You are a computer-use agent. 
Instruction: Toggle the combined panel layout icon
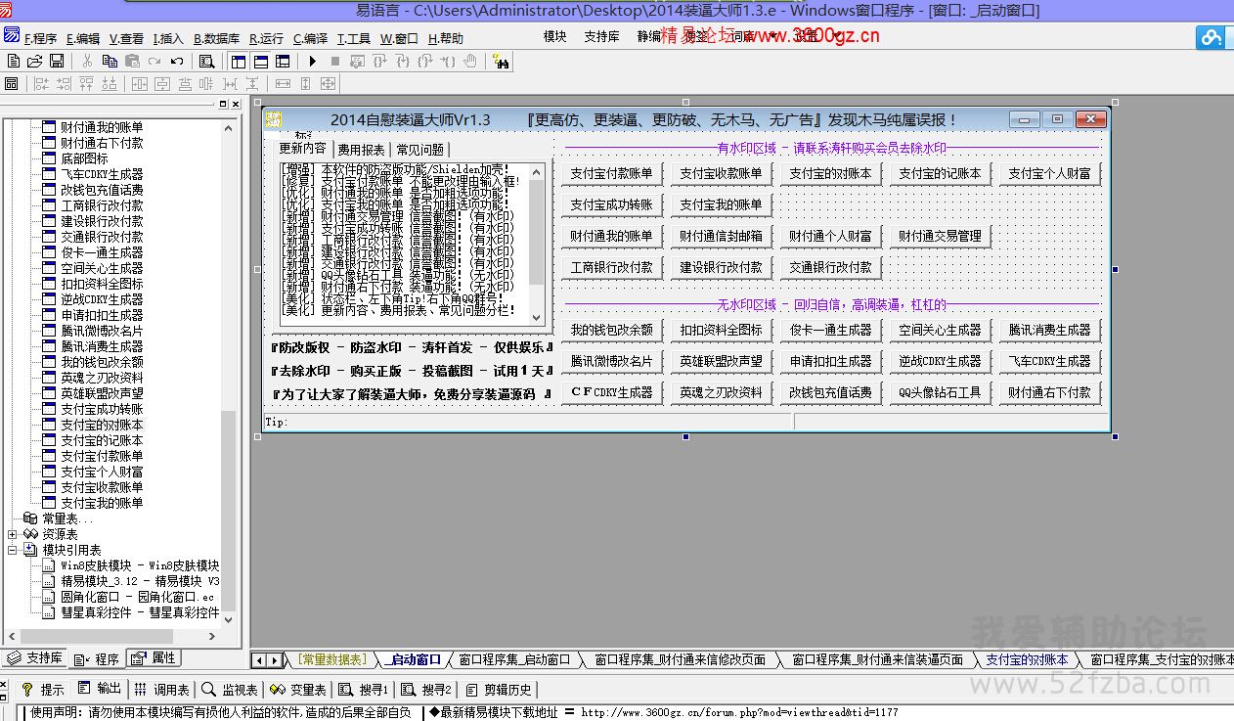coord(283,61)
